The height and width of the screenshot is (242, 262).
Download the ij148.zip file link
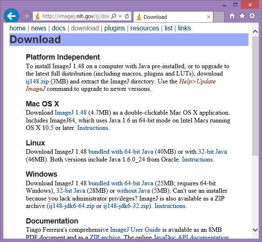[x=37, y=81]
